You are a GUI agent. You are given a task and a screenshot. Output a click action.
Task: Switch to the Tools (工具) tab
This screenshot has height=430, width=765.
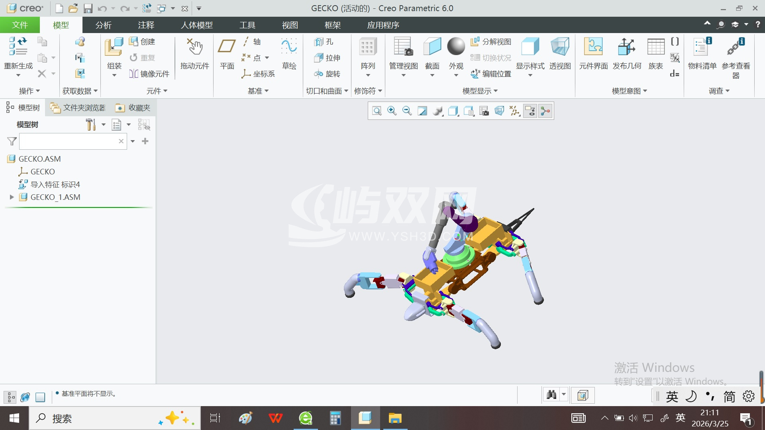247,25
